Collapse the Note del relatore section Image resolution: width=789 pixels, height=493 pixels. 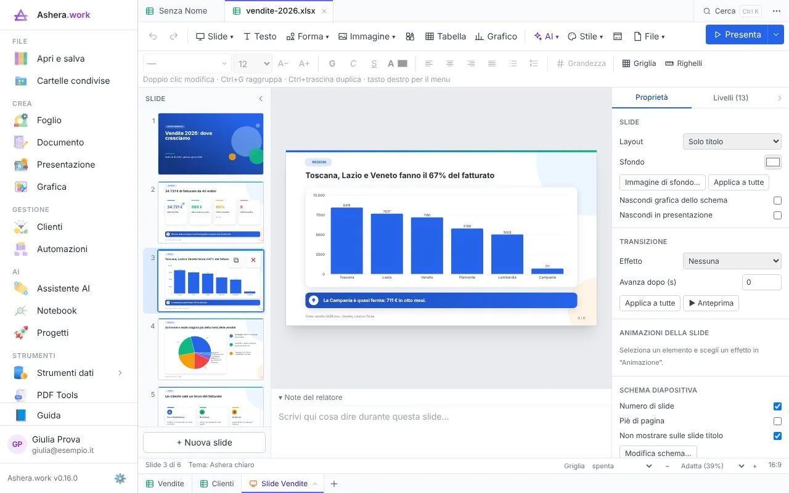[311, 397]
